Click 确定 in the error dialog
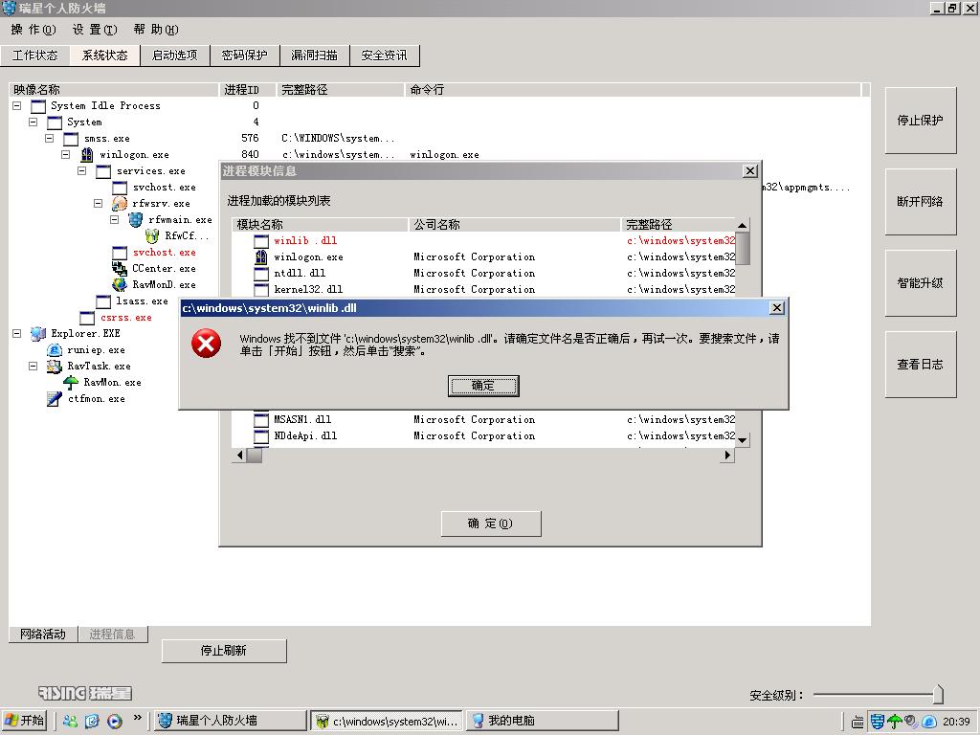The image size is (980, 735). pos(483,386)
